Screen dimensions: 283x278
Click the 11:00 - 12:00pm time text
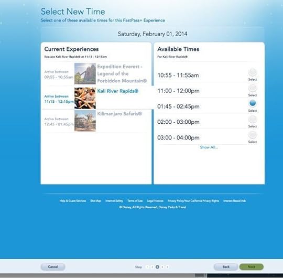tap(178, 91)
